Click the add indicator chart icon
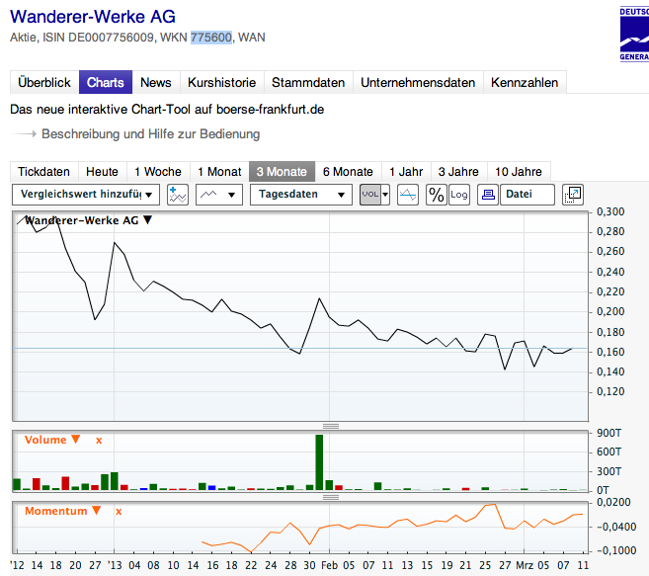The height and width of the screenshot is (576, 649). pos(178,195)
